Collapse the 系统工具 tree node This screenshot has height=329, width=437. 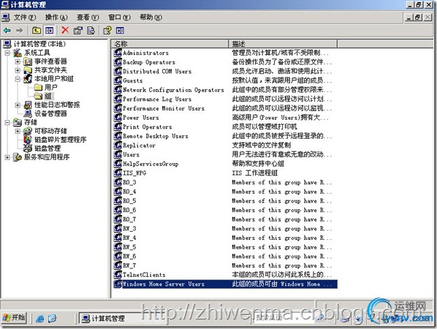(x=7, y=53)
